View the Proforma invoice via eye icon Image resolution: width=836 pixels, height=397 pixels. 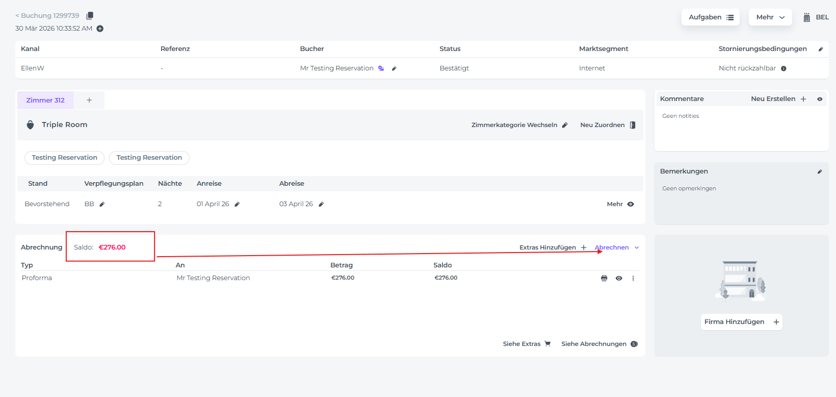(x=619, y=278)
